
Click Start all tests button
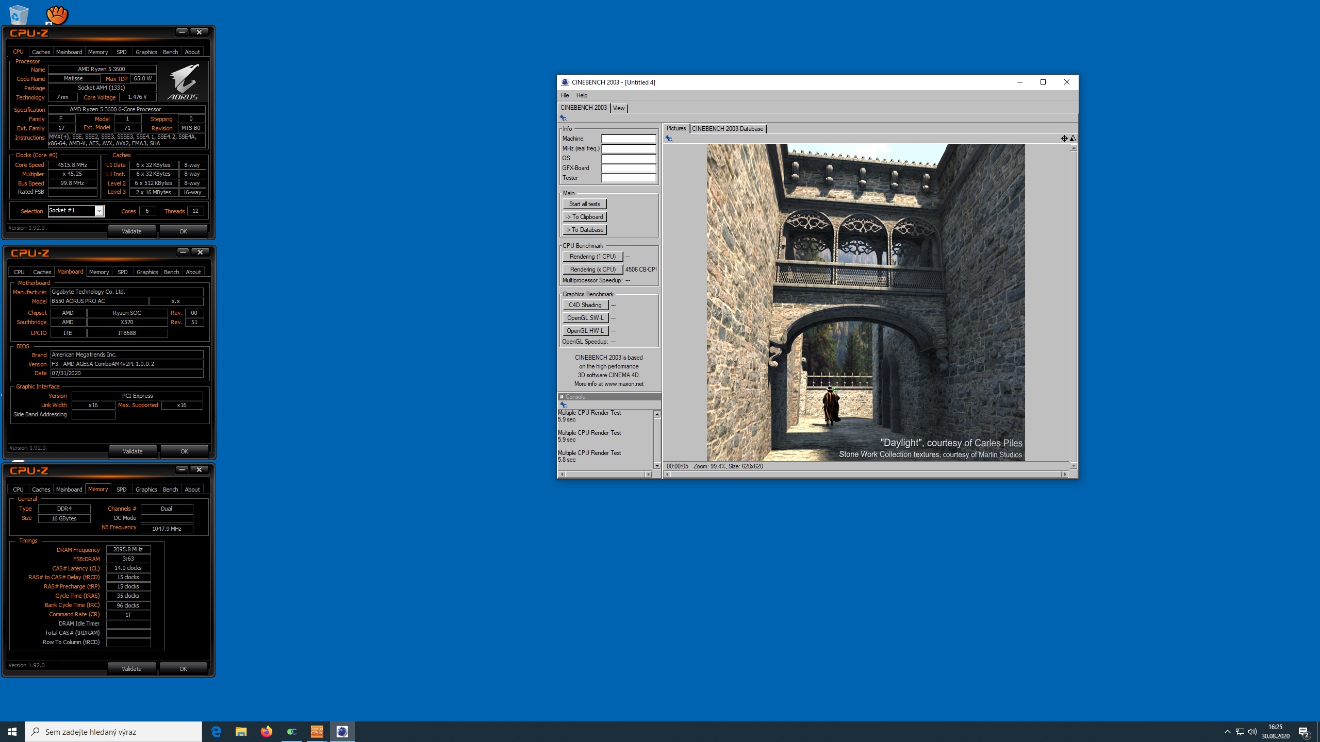click(584, 204)
